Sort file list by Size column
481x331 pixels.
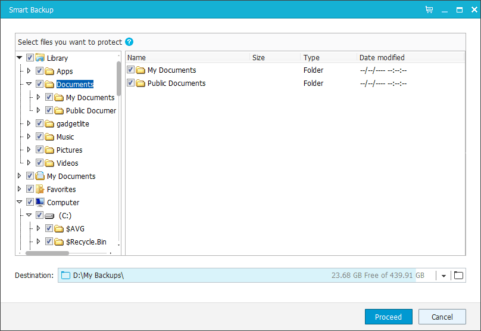tap(275, 57)
